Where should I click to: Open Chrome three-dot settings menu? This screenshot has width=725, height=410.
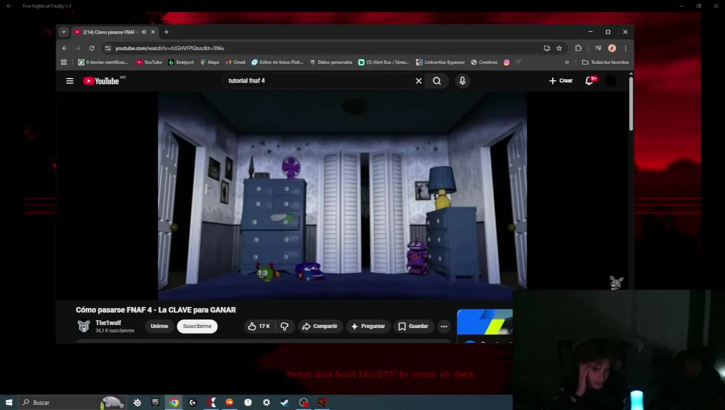(625, 48)
